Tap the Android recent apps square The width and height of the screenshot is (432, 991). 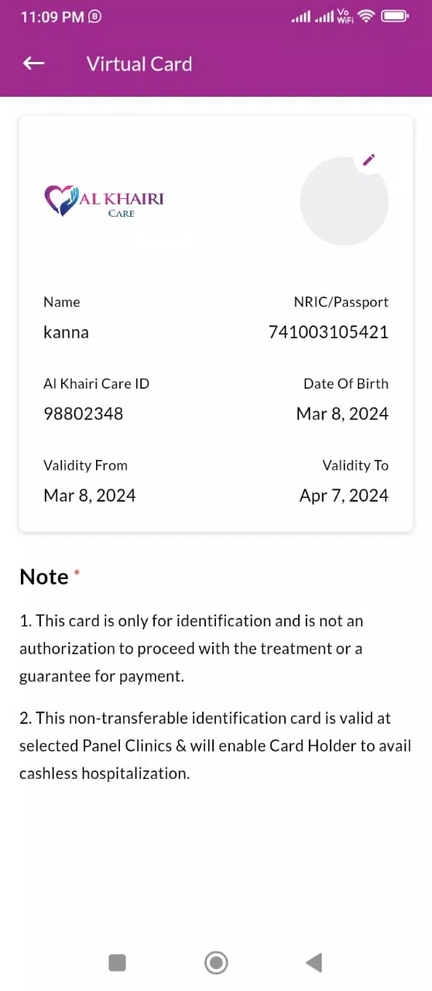[117, 962]
